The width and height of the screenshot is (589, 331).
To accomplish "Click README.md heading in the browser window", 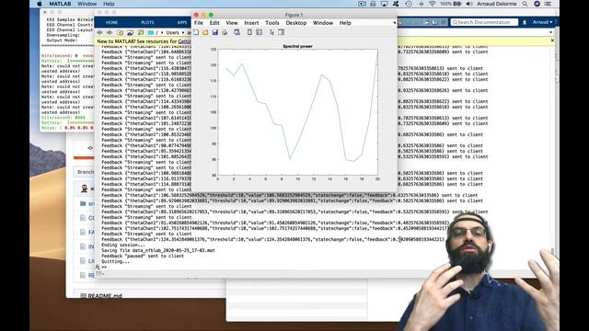I will coord(105,296).
